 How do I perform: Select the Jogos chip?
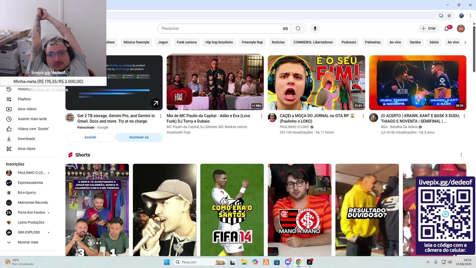point(163,42)
